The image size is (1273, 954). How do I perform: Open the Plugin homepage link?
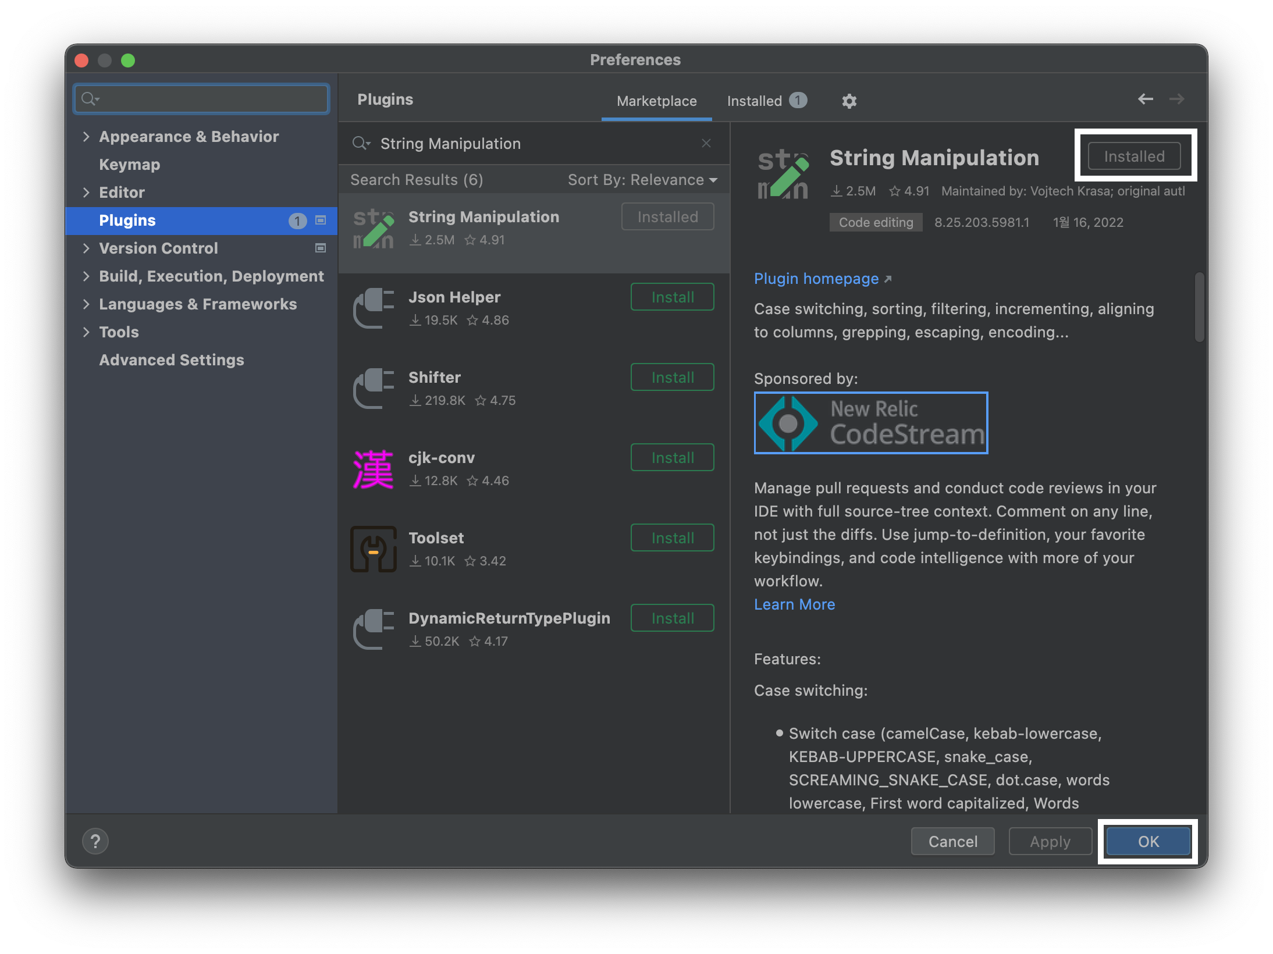coord(816,279)
